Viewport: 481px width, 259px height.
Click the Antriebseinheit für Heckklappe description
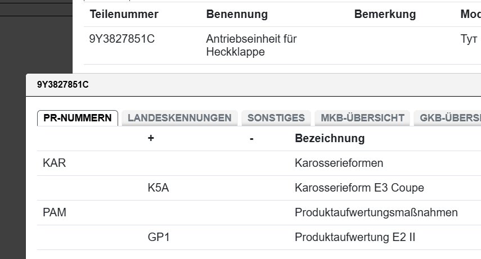pyautogui.click(x=251, y=46)
